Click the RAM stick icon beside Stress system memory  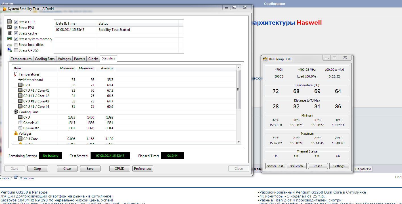click(x=10, y=39)
